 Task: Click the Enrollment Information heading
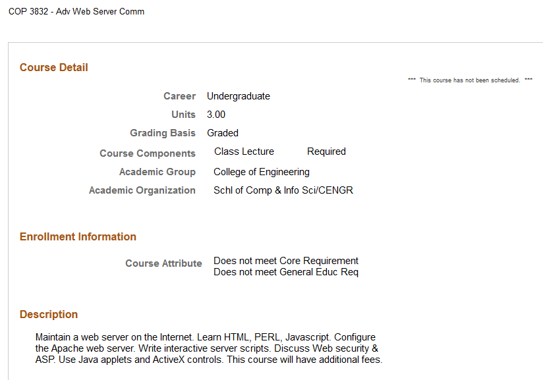point(78,236)
